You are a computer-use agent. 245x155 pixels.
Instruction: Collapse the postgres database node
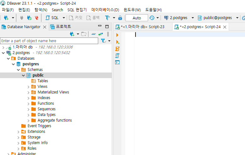coord(13,64)
